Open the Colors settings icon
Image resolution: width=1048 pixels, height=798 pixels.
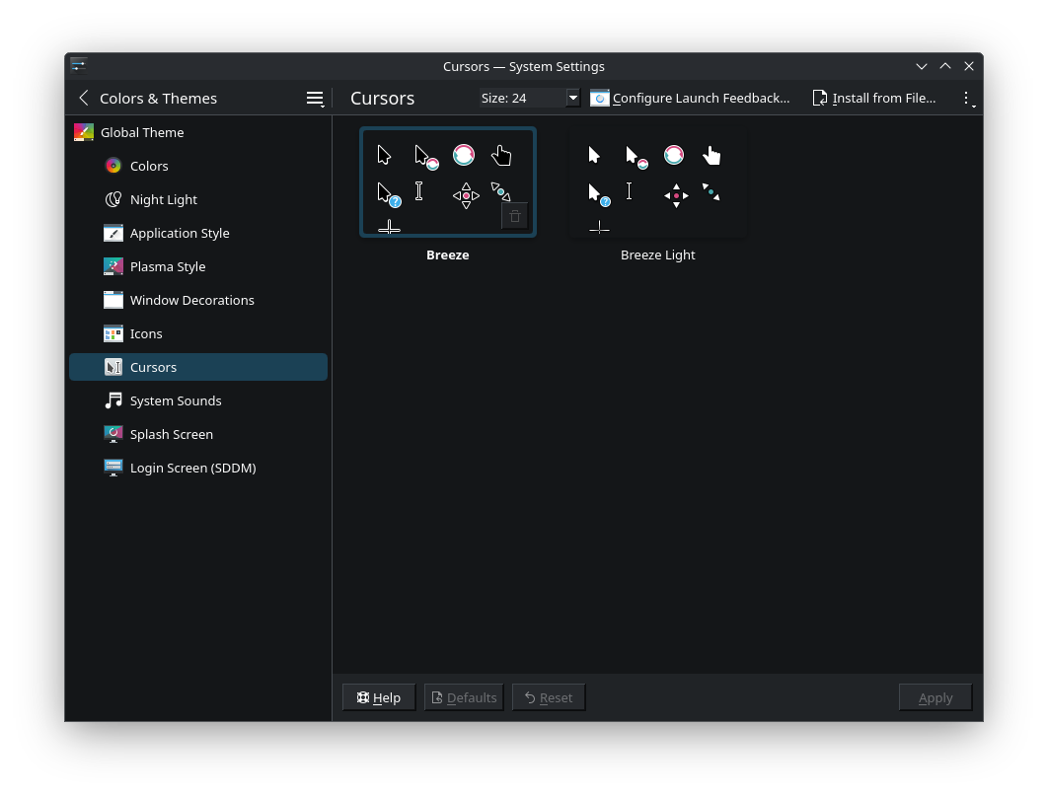[113, 166]
